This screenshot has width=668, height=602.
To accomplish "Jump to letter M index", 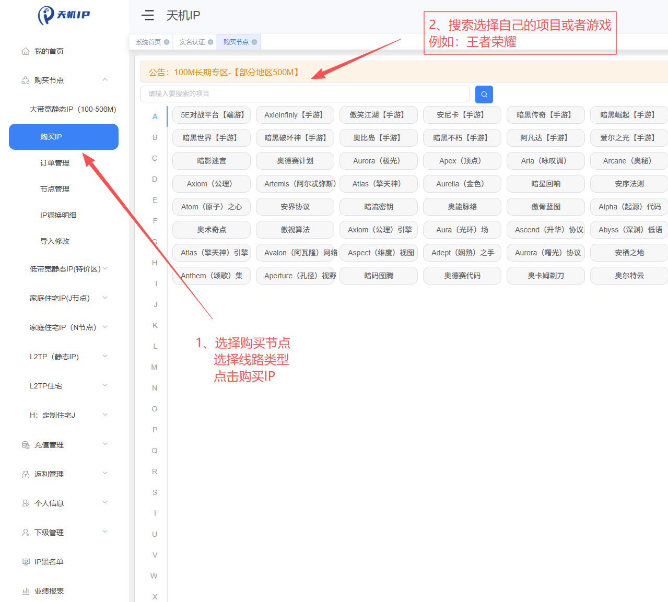I will point(155,367).
